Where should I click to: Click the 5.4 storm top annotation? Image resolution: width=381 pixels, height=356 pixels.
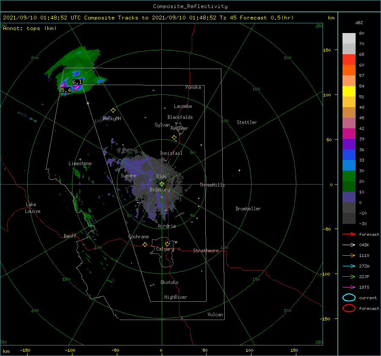(x=66, y=90)
